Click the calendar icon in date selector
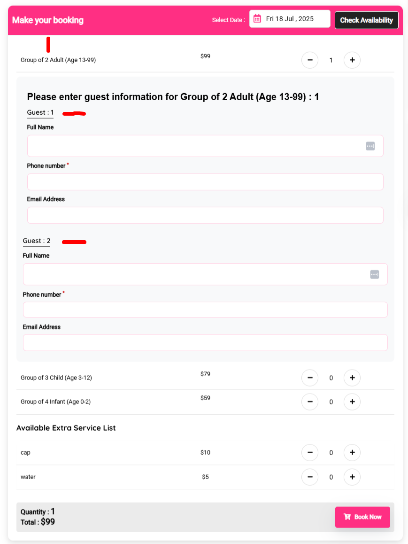Viewport: 408px width, 544px height. coord(257,18)
